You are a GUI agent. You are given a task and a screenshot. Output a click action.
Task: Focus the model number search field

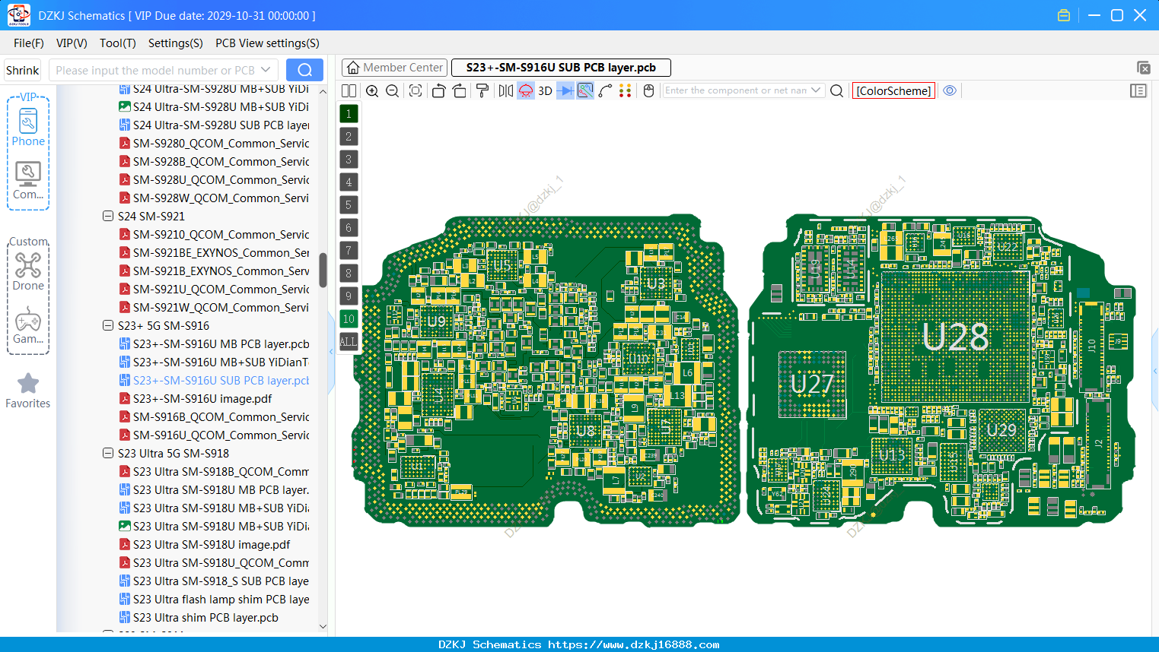154,70
